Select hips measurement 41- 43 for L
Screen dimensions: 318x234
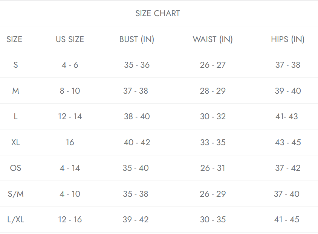coord(287,117)
